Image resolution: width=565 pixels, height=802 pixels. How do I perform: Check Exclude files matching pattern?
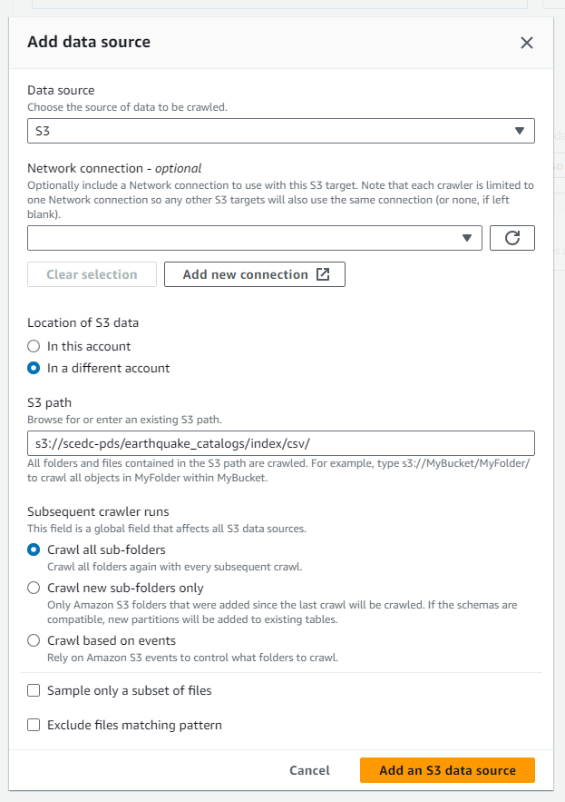[34, 725]
